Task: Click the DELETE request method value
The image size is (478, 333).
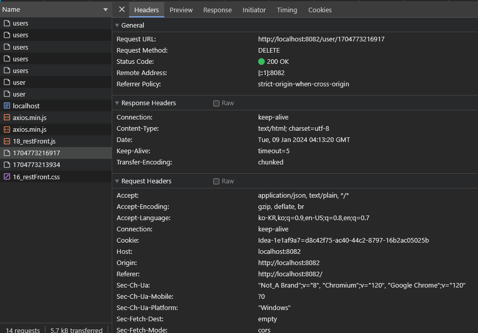Action: (269, 51)
